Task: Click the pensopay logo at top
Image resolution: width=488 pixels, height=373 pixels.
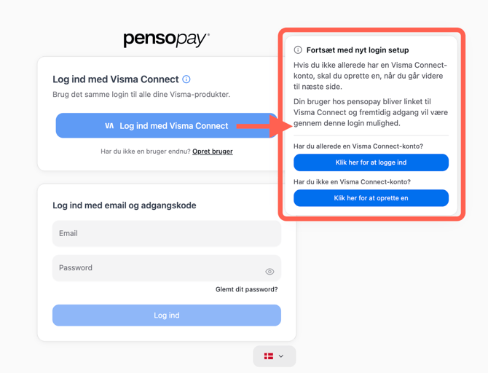Action: (x=167, y=39)
